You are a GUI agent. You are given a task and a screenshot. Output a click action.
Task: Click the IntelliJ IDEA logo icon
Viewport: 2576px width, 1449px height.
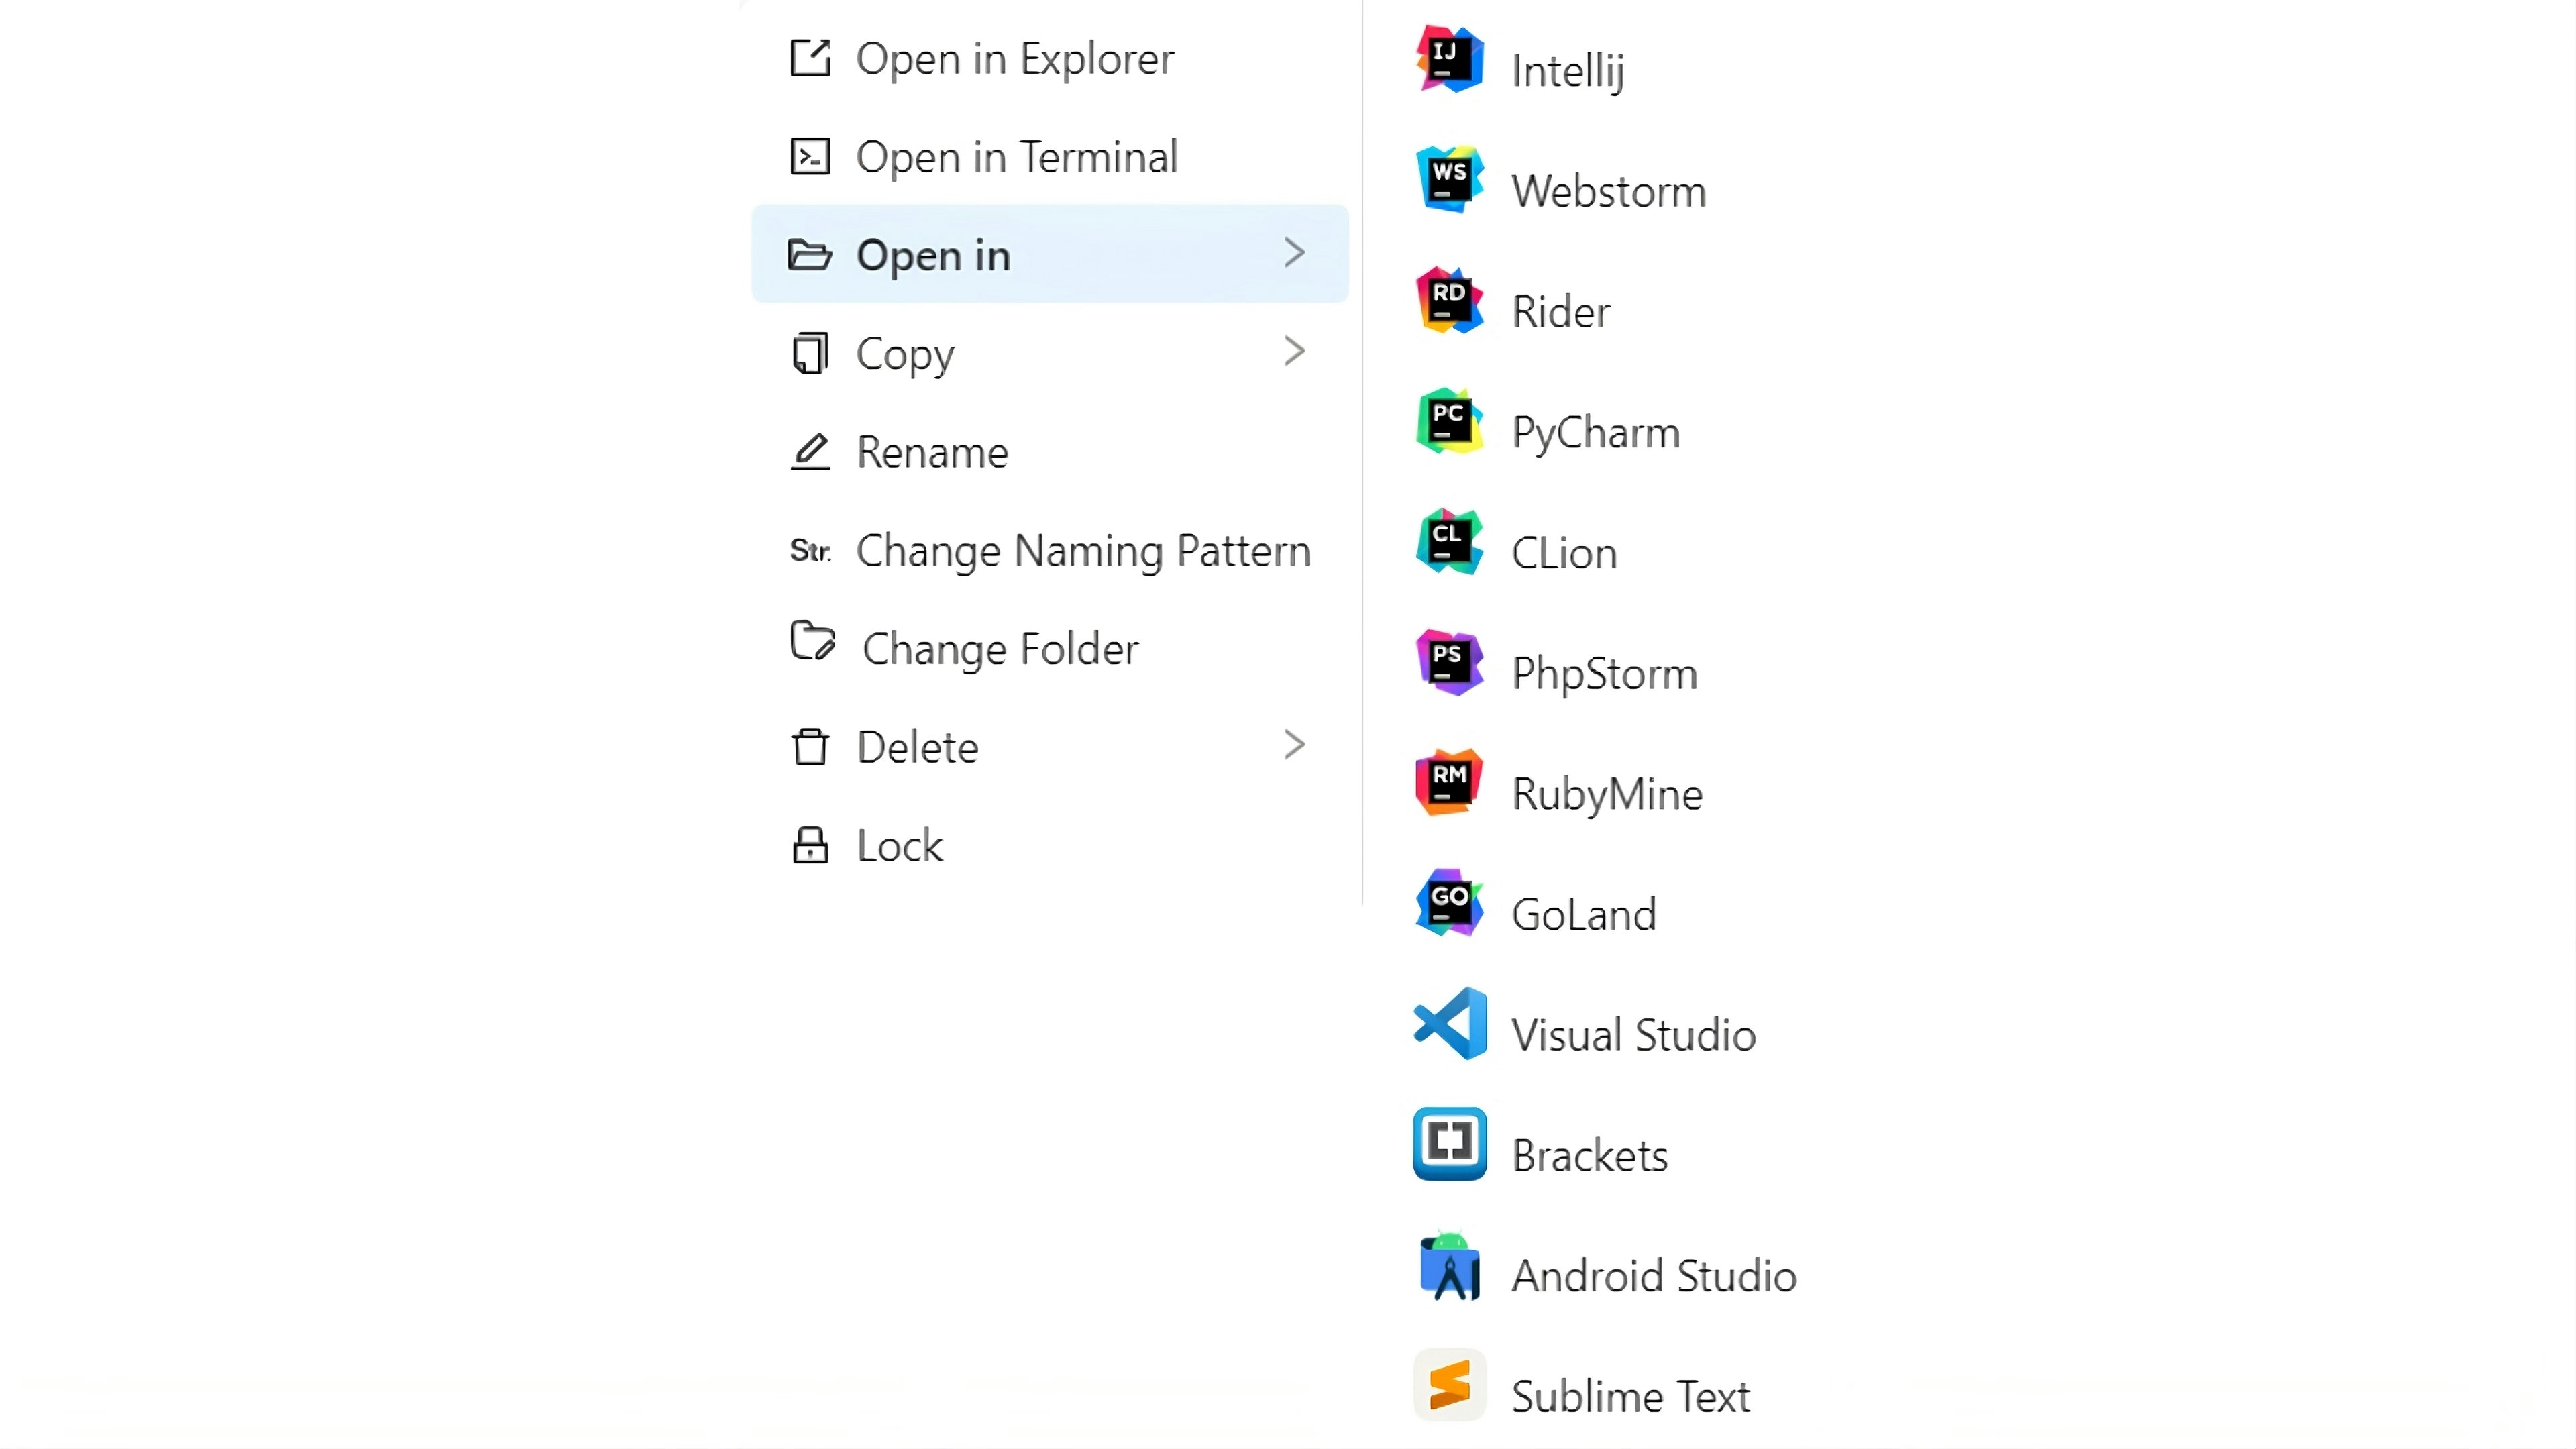click(x=1449, y=60)
